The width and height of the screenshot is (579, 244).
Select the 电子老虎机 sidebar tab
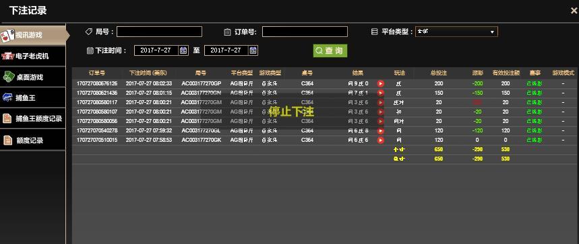(x=32, y=56)
